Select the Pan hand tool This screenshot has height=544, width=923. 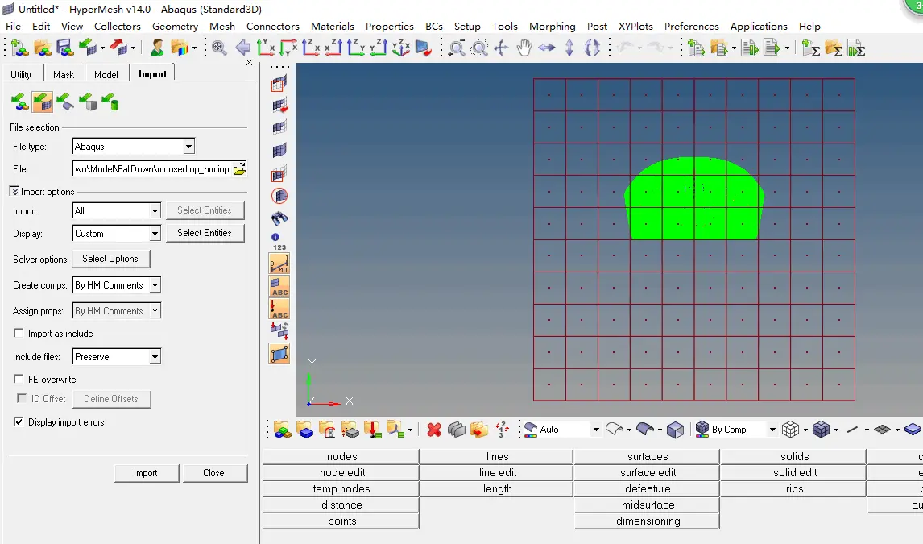coord(524,48)
